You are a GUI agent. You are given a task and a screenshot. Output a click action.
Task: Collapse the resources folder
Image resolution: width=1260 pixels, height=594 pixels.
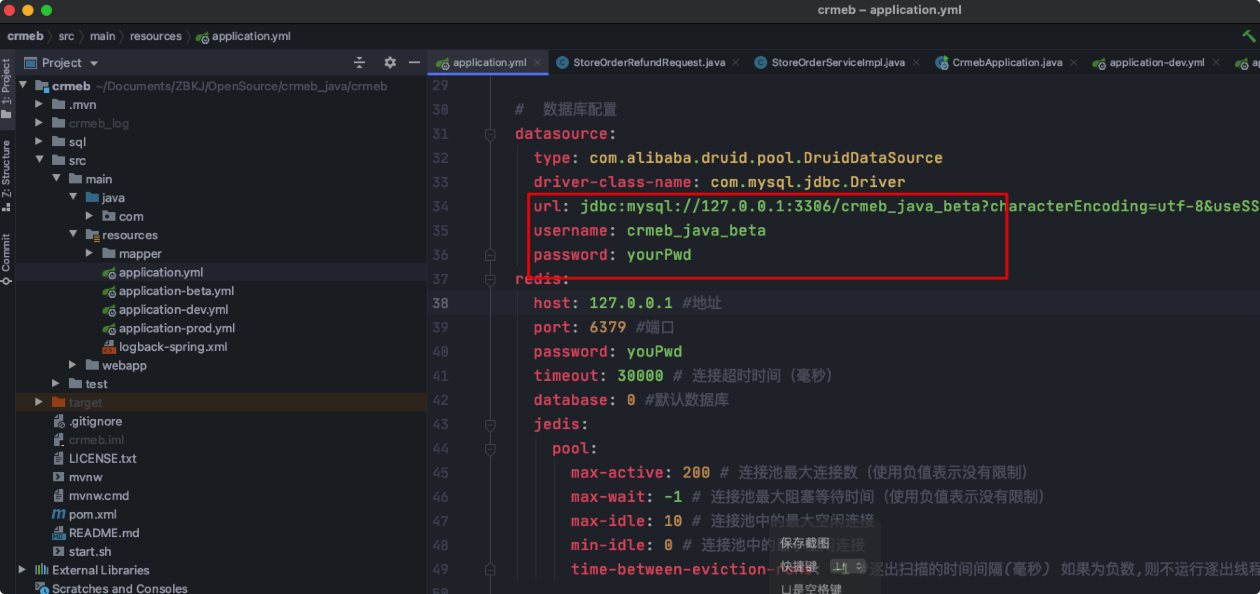point(73,234)
